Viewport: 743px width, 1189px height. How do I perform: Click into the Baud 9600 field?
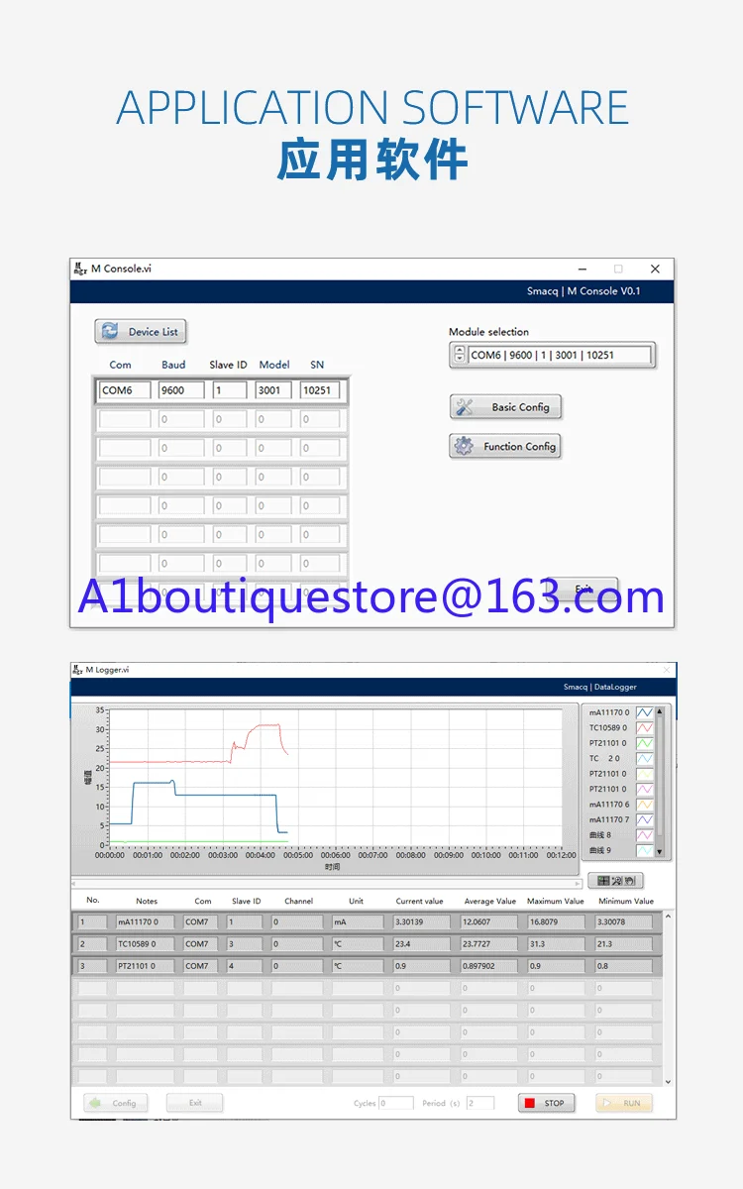pos(181,390)
